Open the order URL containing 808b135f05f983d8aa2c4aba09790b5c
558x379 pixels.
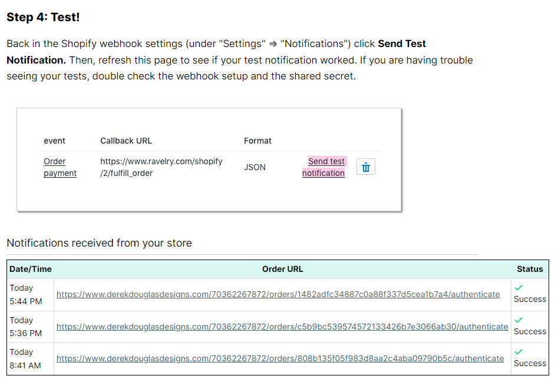[280, 358]
